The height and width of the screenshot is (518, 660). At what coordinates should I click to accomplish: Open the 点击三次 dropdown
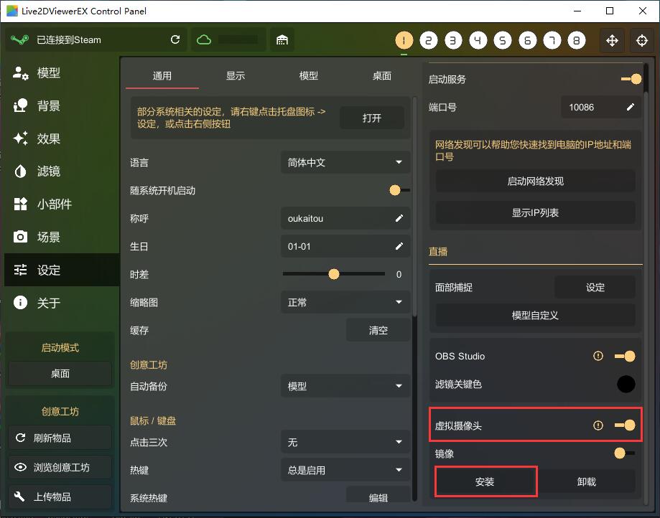[345, 442]
